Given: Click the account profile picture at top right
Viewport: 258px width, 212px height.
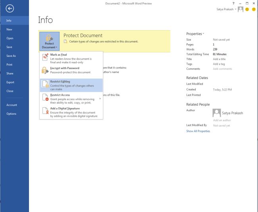Looking at the screenshot, I should (x=241, y=9).
